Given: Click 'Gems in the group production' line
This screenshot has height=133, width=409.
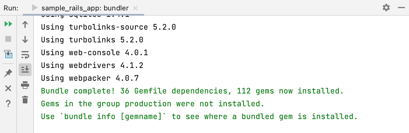Looking at the screenshot, I should [153, 104].
